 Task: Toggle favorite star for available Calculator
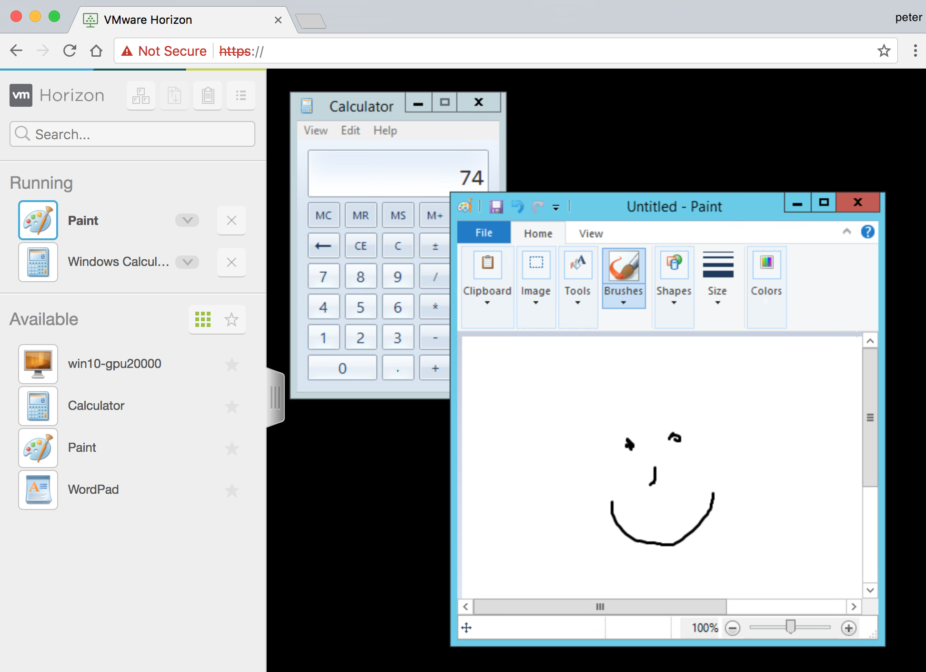pos(231,407)
